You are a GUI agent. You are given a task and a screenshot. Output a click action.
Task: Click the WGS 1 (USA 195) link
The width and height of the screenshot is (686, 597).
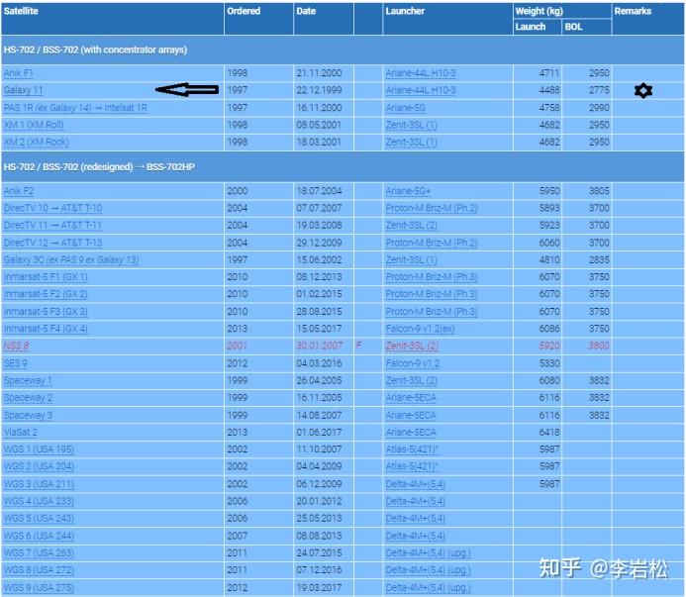(39, 449)
